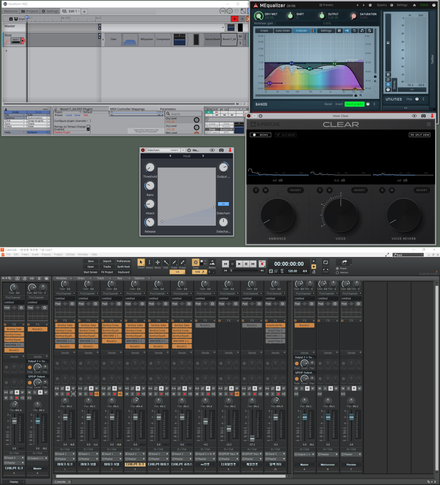Screen dimensions: 440x485
Task: Click the MEqualizer home icon
Action: (x=414, y=5)
